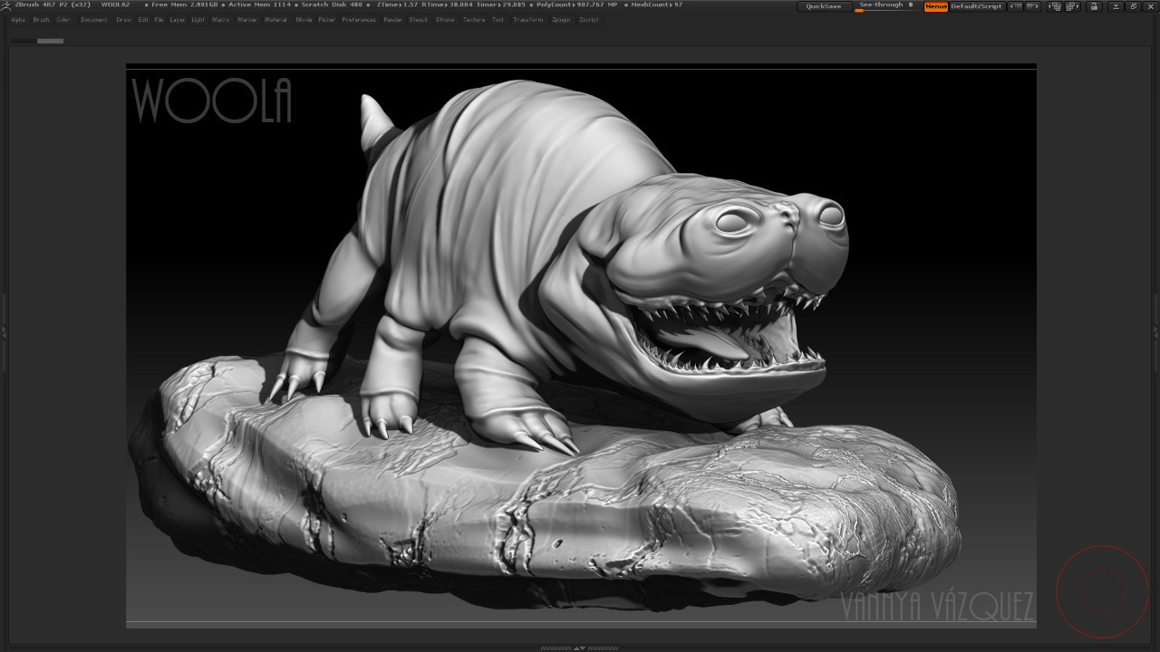Click the left scroll arrow near the top-right shelf
Image resolution: width=1160 pixels, height=652 pixels.
pos(1017,6)
